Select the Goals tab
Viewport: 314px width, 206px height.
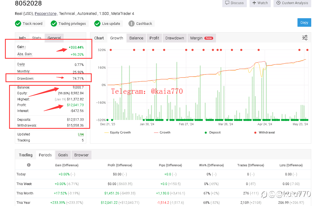coord(63,155)
